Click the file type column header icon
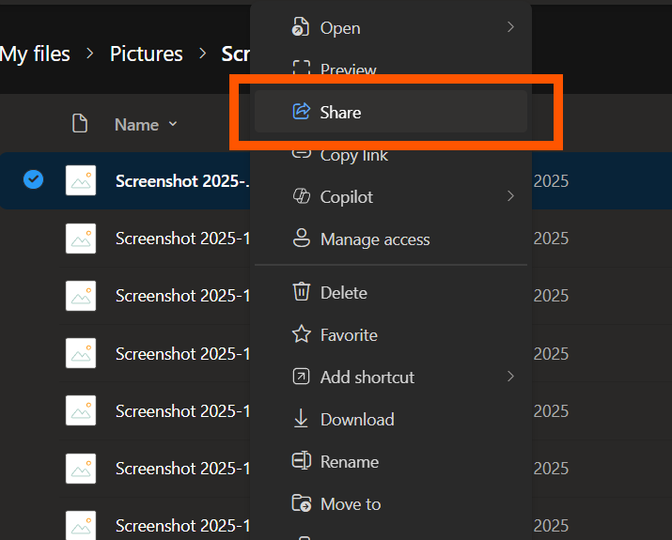 (x=80, y=124)
